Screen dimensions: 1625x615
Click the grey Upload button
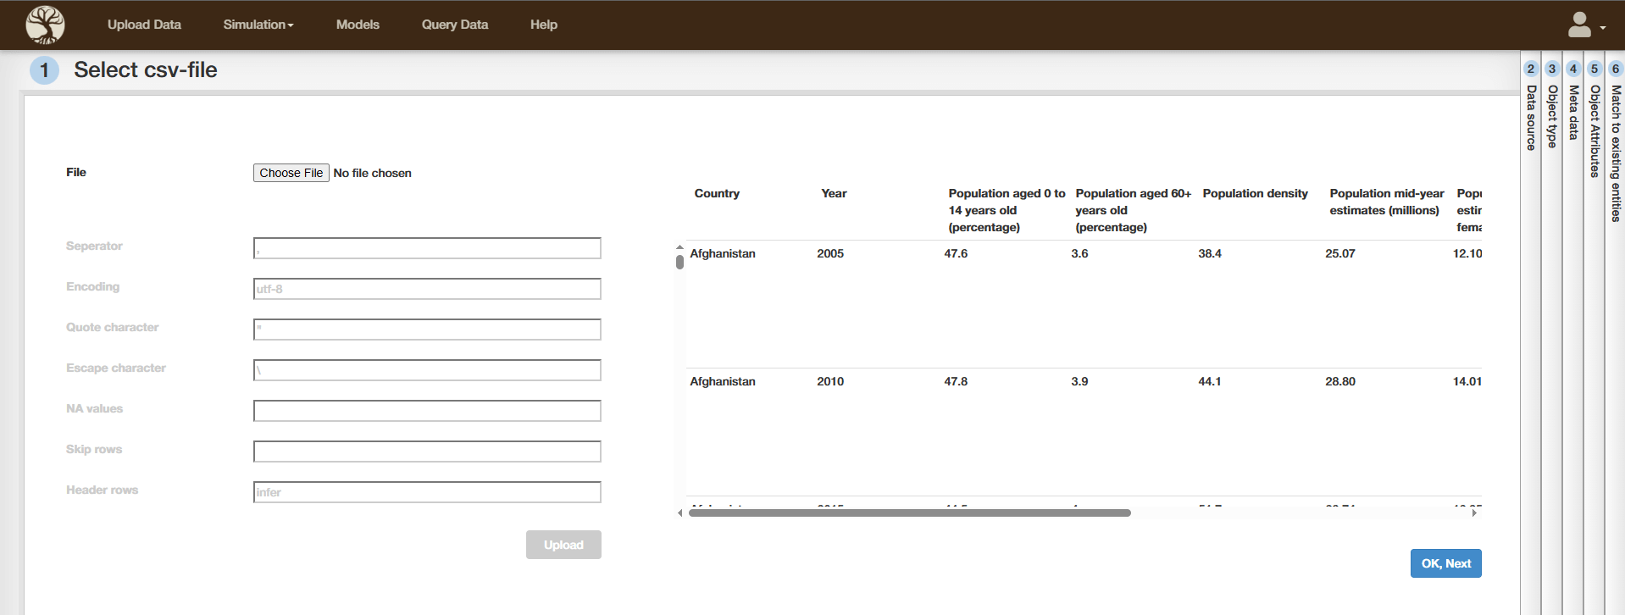(563, 545)
